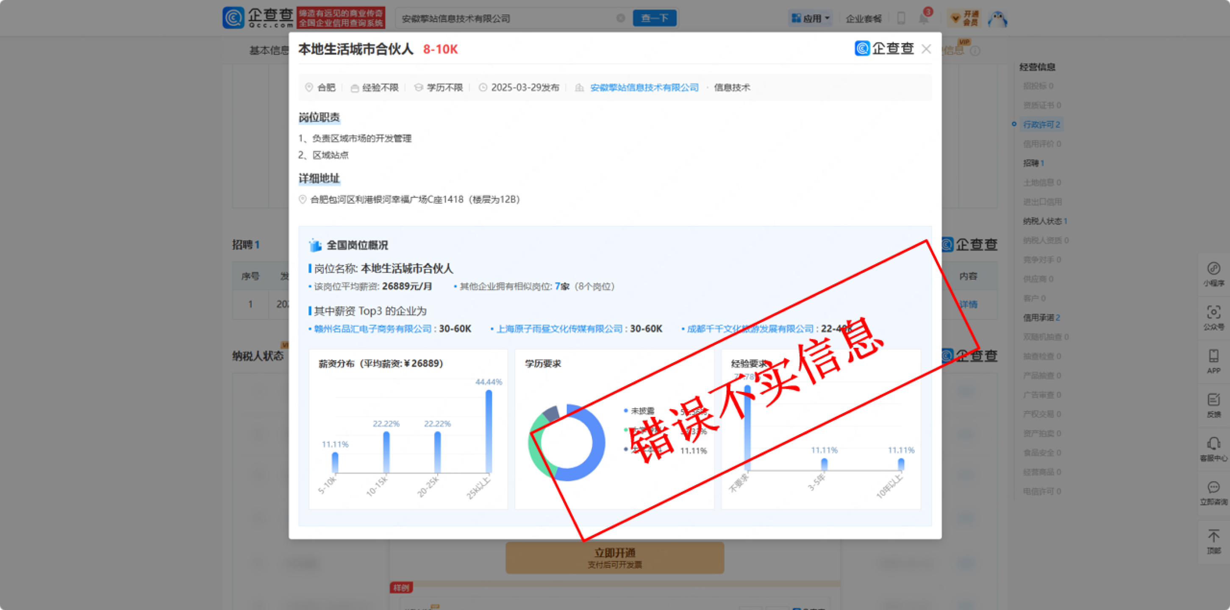Image resolution: width=1230 pixels, height=610 pixels.
Task: Open the notifications bell
Action: 924,19
